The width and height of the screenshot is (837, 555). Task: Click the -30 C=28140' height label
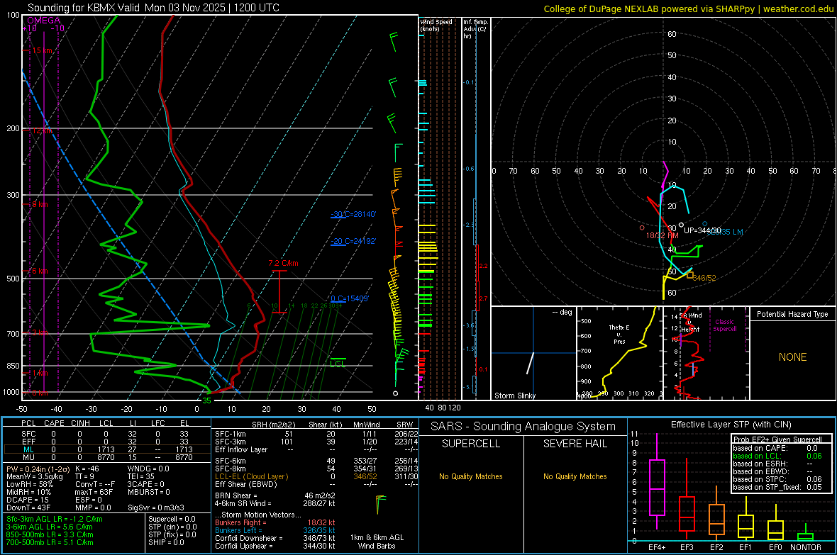click(x=353, y=214)
